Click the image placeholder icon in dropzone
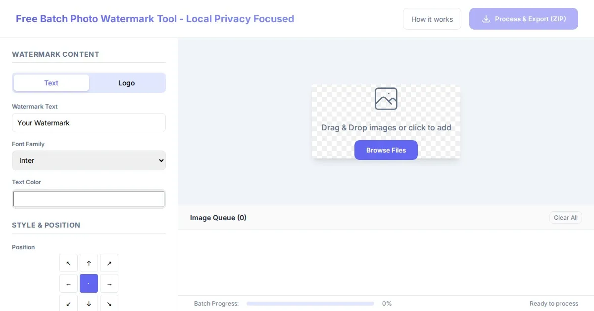Screen dimensions: 594x311 point(386,99)
